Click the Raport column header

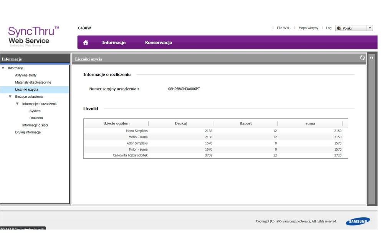tap(246, 124)
